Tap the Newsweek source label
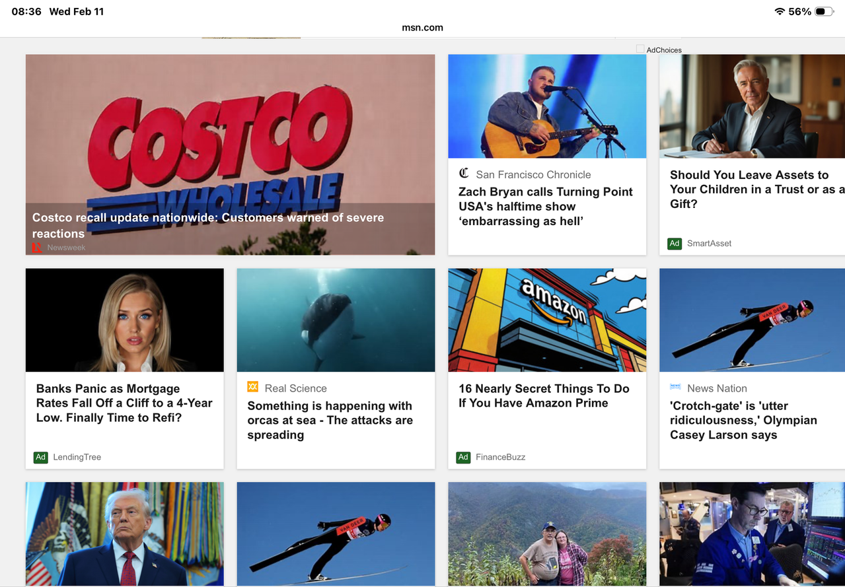 (x=66, y=248)
